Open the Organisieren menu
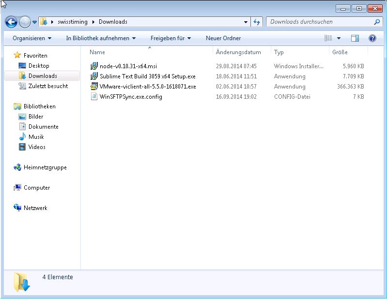This screenshot has height=299, width=387. pyautogui.click(x=32, y=38)
